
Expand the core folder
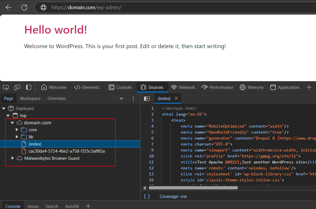point(17,130)
